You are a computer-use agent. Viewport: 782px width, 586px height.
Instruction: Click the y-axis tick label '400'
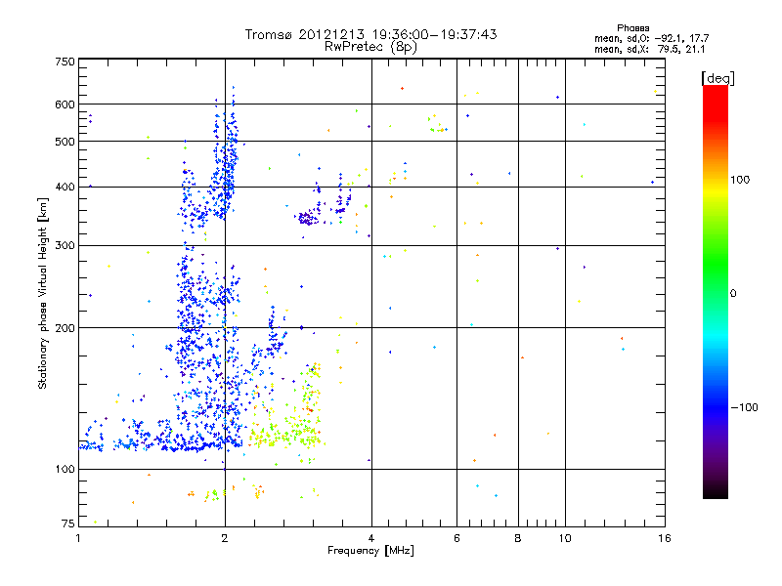[65, 187]
